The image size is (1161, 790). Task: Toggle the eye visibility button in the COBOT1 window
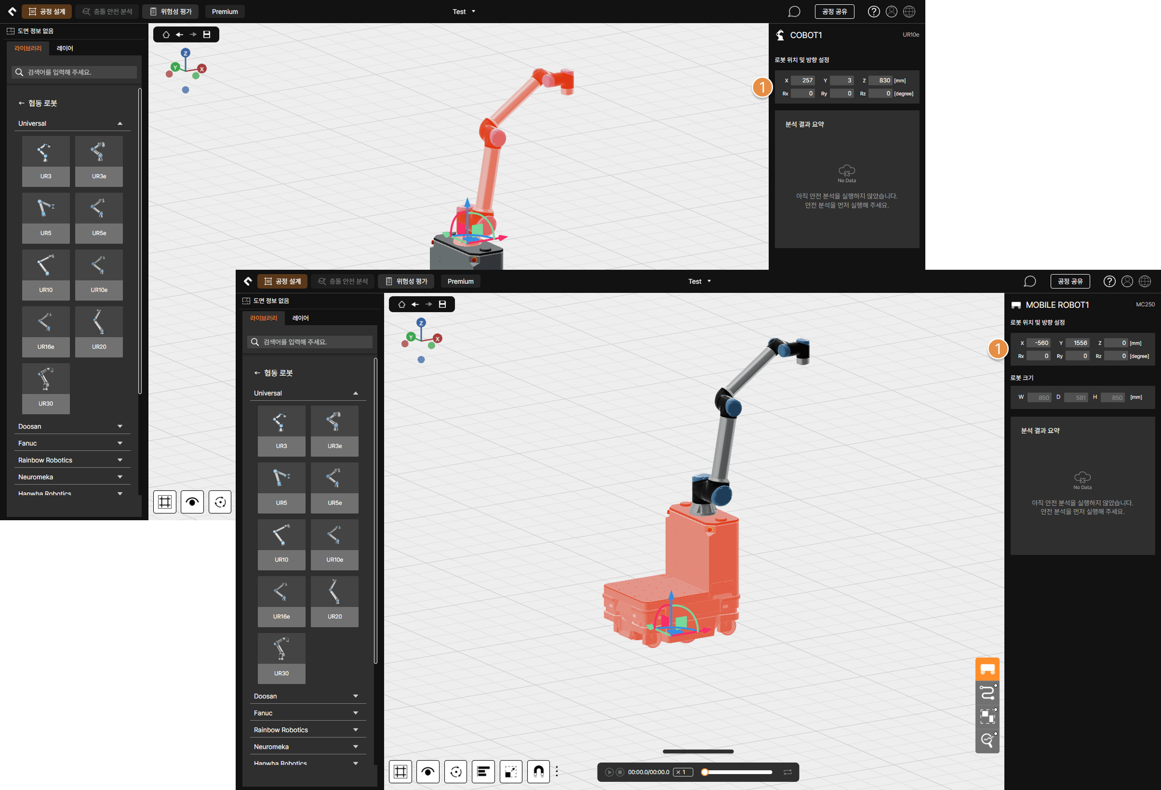click(192, 502)
